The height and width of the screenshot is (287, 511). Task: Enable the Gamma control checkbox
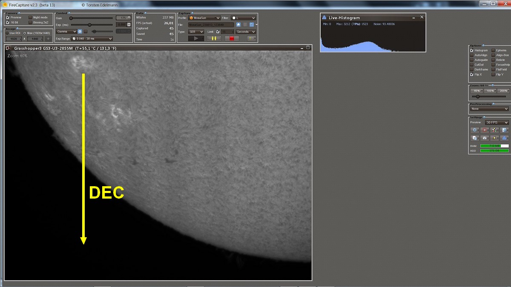pyautogui.click(x=85, y=31)
